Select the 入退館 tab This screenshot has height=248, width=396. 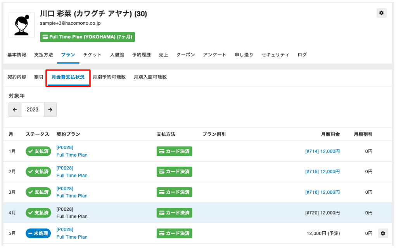coord(117,55)
